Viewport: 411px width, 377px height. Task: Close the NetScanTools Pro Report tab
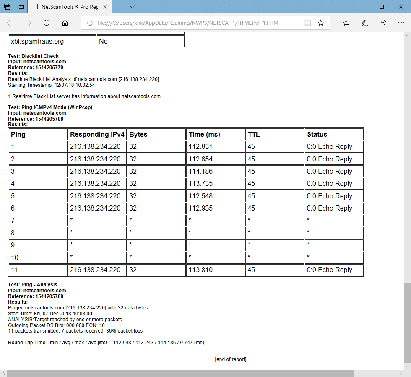pos(105,7)
